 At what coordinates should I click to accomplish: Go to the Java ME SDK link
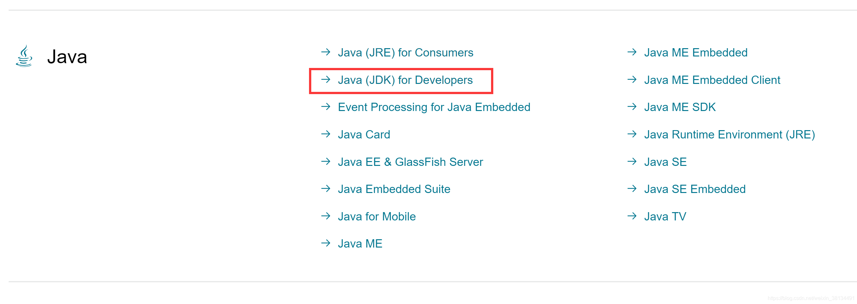coord(680,107)
